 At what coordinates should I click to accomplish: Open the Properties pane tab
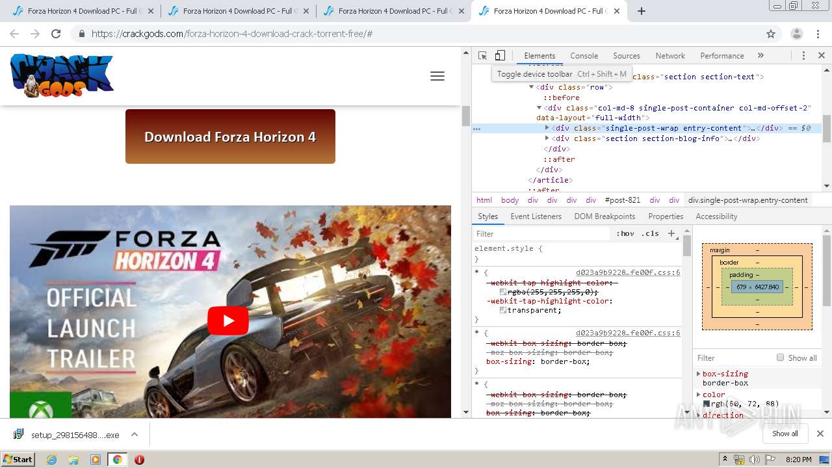(666, 216)
